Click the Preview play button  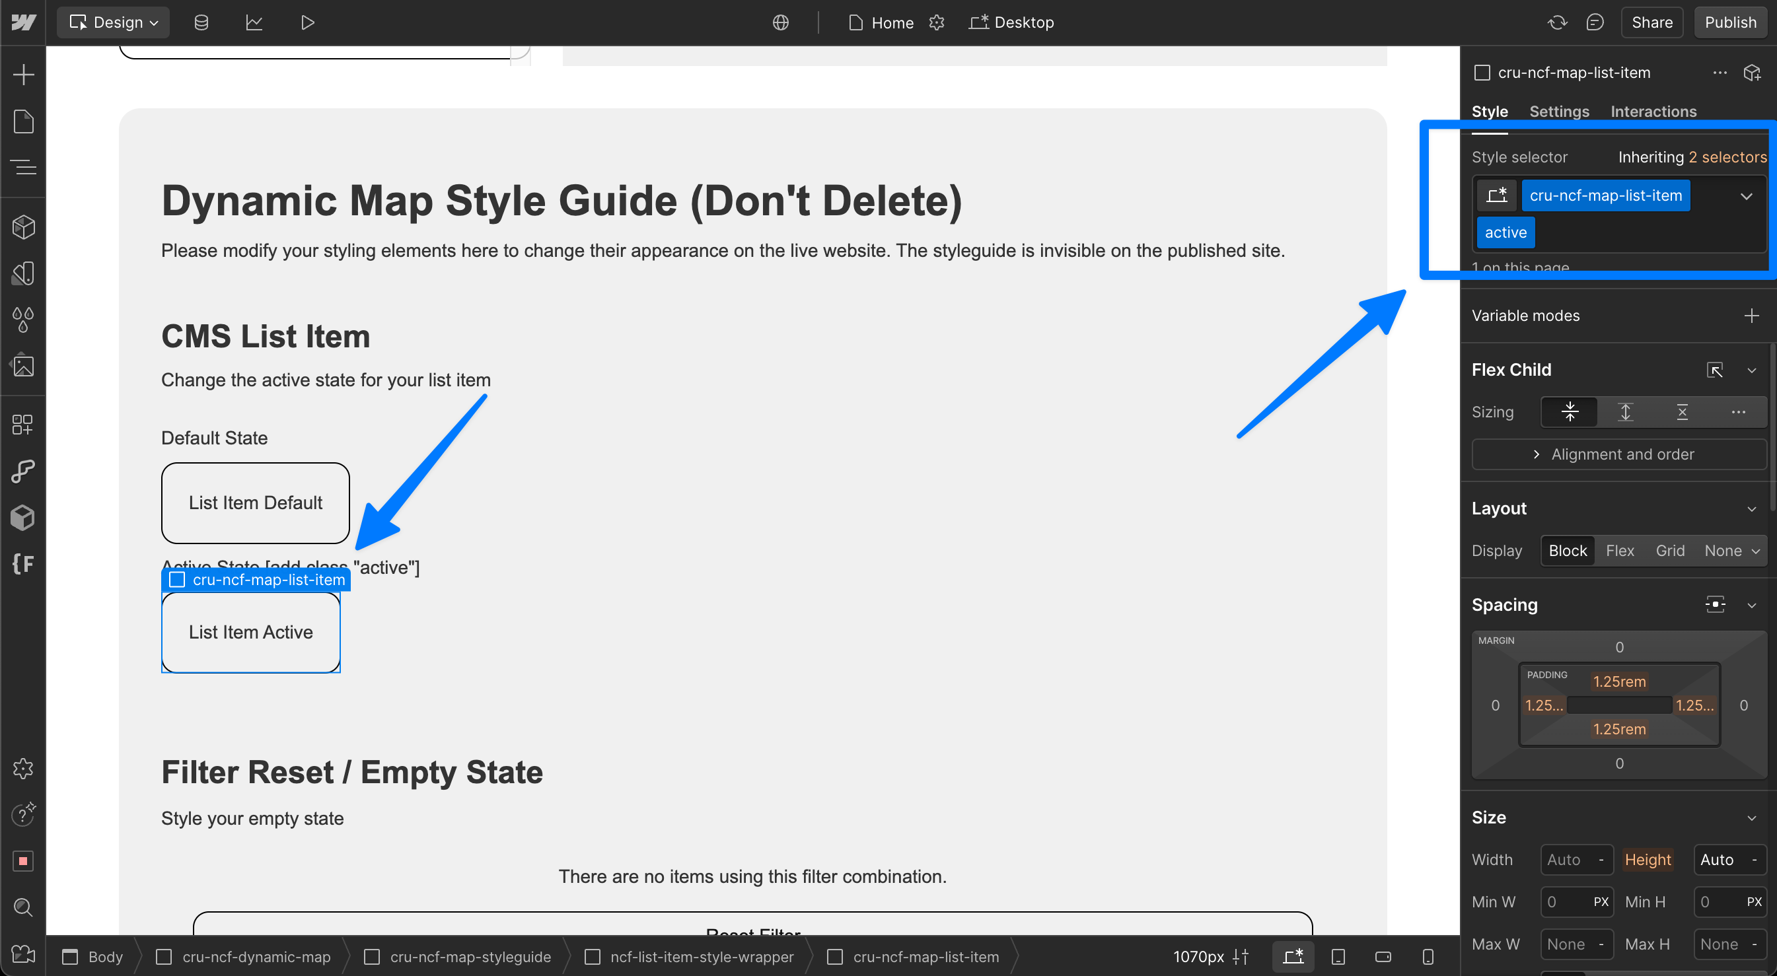pos(307,22)
